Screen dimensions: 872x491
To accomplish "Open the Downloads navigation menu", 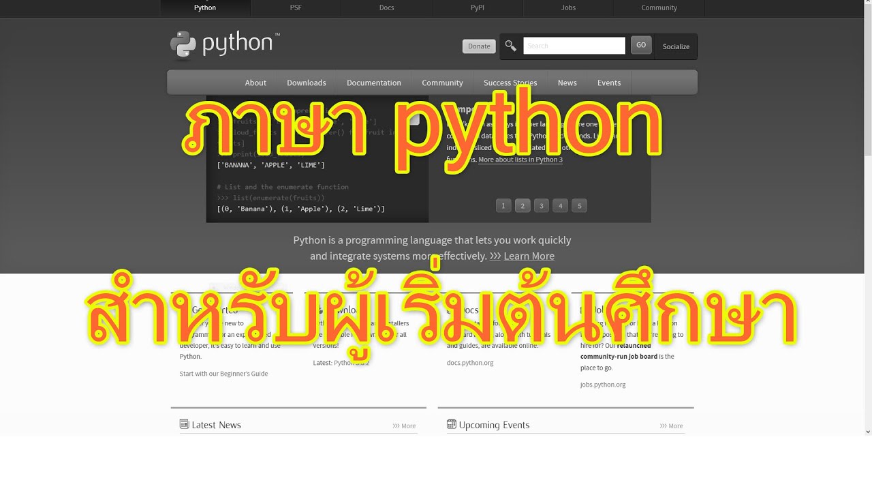I will [307, 83].
